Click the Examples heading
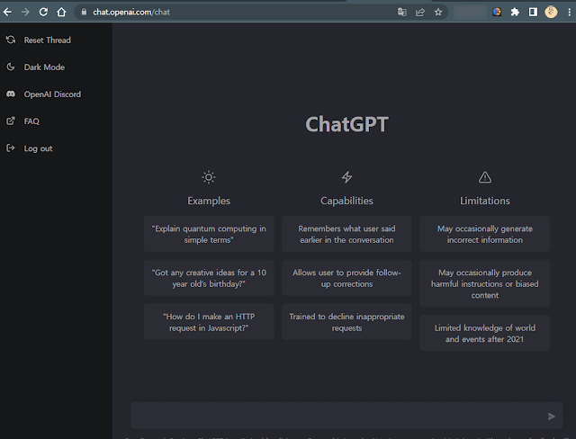This screenshot has width=576, height=439. [x=209, y=201]
